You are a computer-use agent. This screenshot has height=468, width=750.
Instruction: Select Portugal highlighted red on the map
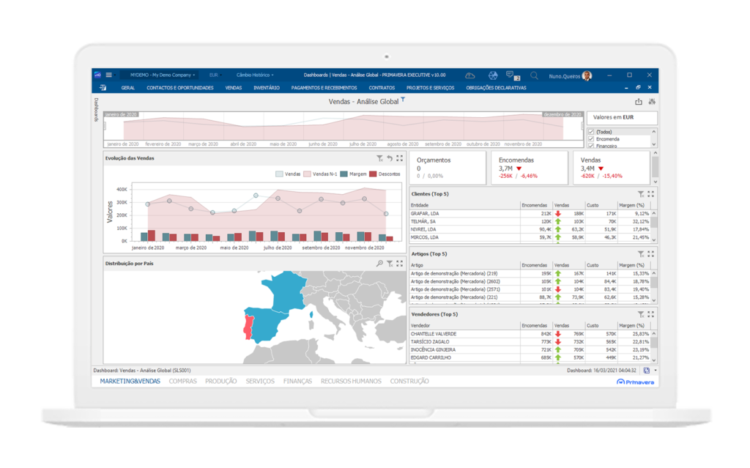pyautogui.click(x=248, y=327)
